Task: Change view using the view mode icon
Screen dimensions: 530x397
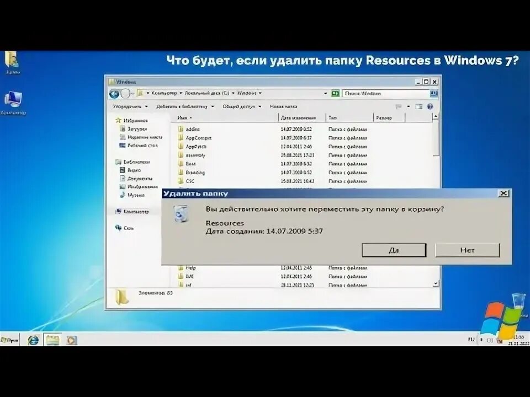Action: pyautogui.click(x=399, y=106)
